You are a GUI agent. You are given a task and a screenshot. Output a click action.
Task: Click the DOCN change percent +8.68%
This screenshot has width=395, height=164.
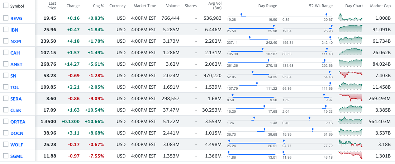(x=96, y=133)
